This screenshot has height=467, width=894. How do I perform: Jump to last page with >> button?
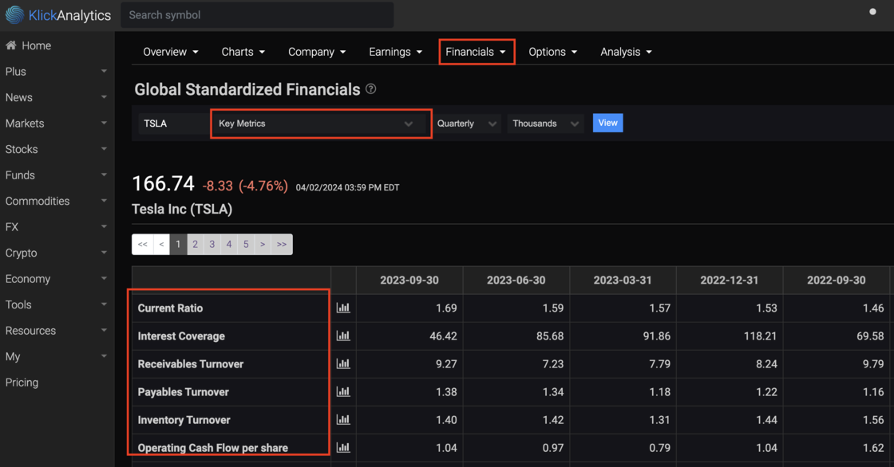click(282, 245)
